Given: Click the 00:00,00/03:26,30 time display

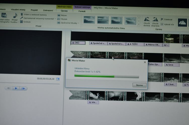Looking at the screenshot, I should tap(46, 79).
